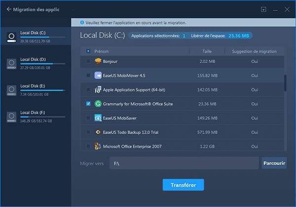
Task: Click the Suggestion de migration column header
Action: click(x=254, y=51)
